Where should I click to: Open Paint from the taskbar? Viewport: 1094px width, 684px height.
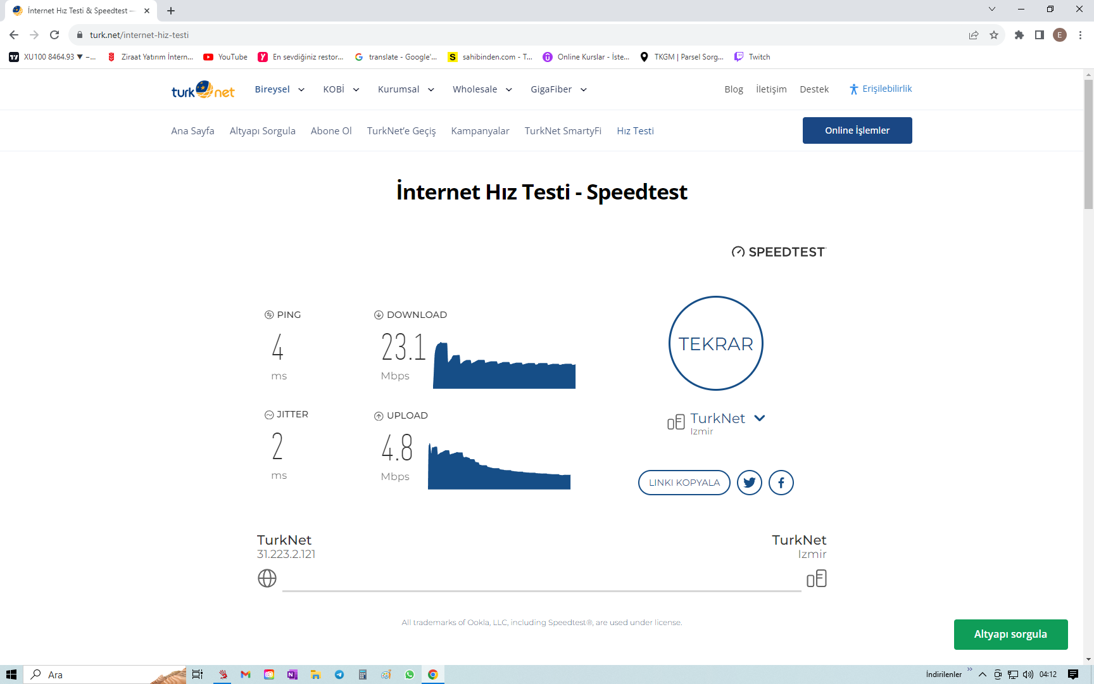386,674
